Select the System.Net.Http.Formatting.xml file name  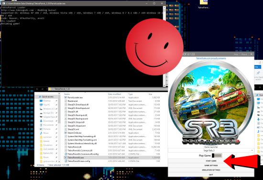[82, 140]
